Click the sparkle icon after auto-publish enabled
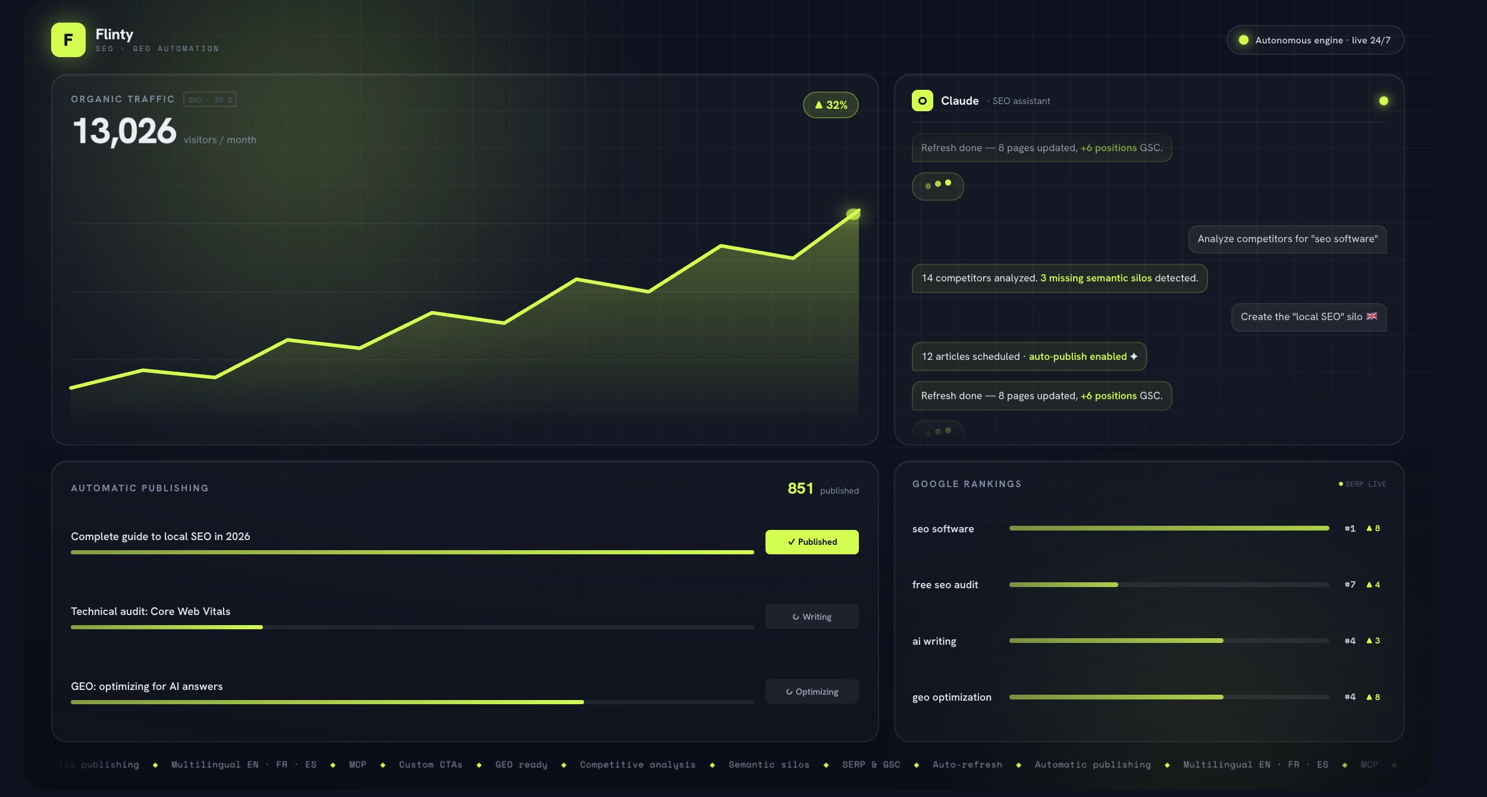This screenshot has height=797, width=1487. click(x=1134, y=356)
